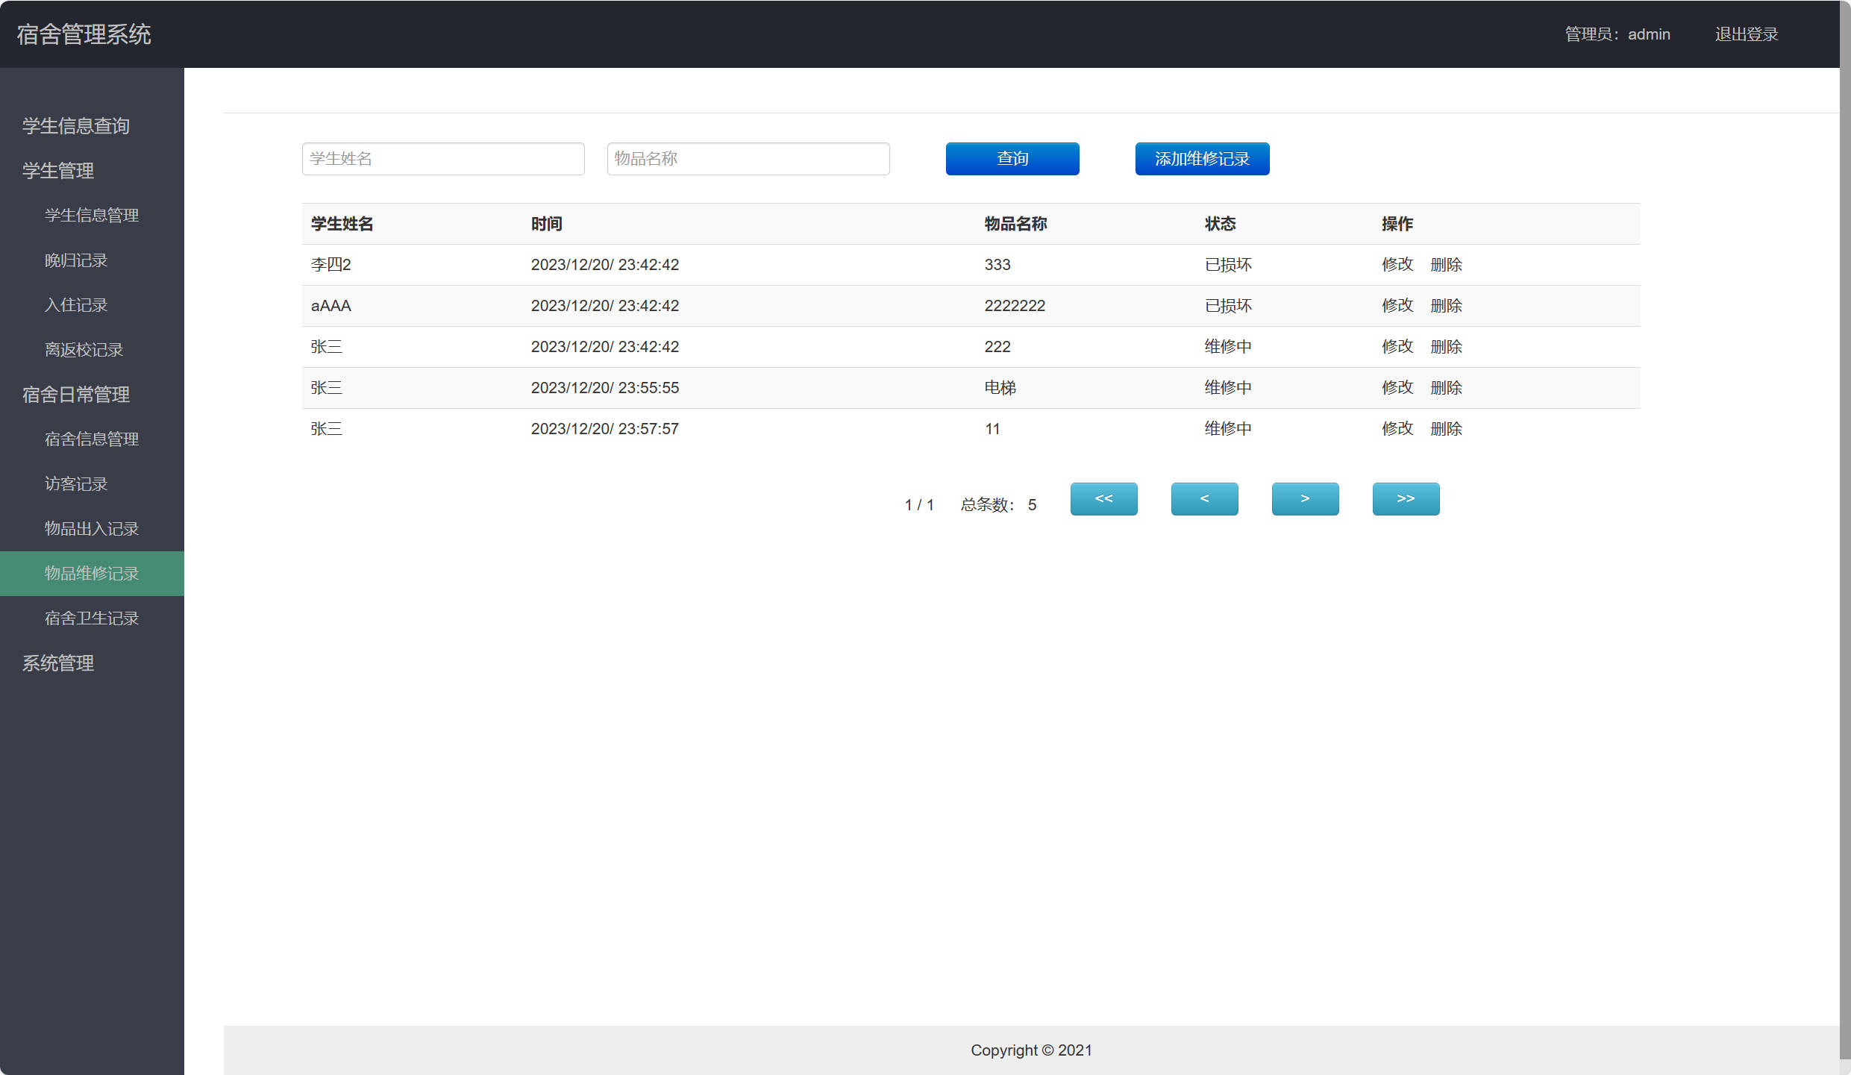Click 退出登录 to log out

(x=1746, y=34)
